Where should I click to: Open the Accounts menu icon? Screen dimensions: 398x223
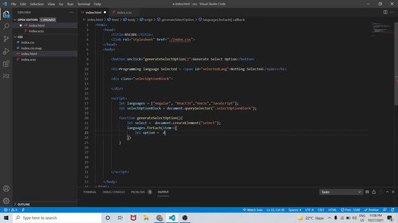click(6, 188)
